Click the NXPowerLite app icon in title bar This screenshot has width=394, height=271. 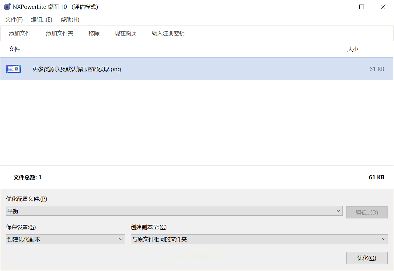tap(7, 7)
